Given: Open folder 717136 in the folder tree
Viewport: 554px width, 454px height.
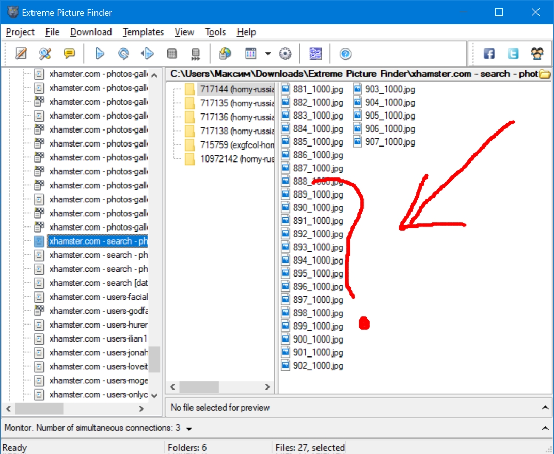Looking at the screenshot, I should click(x=237, y=117).
